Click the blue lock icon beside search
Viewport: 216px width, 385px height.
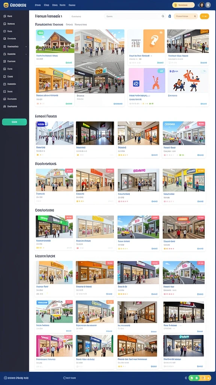pos(170,16)
